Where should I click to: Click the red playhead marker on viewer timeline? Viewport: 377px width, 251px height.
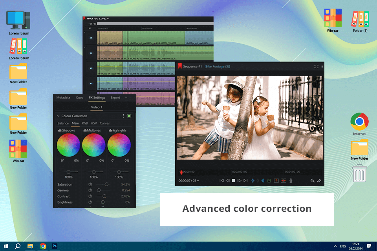point(181,172)
